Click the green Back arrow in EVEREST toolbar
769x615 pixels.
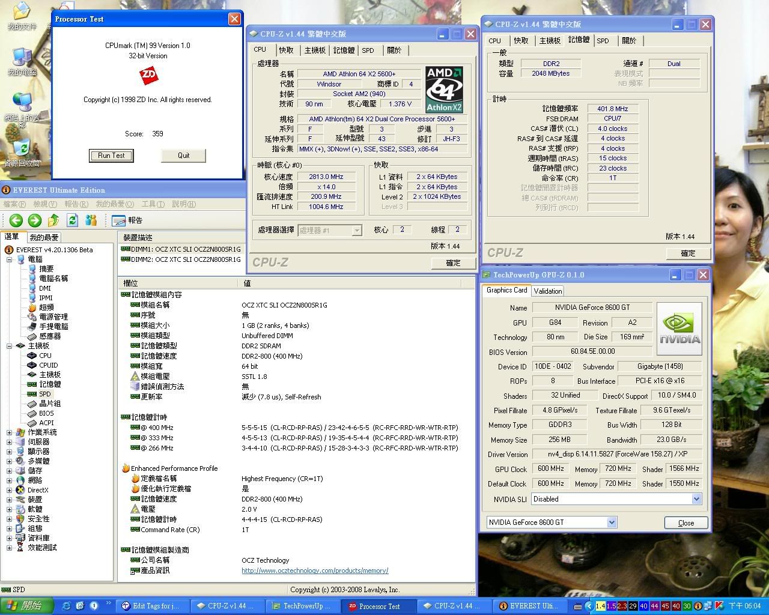point(16,220)
